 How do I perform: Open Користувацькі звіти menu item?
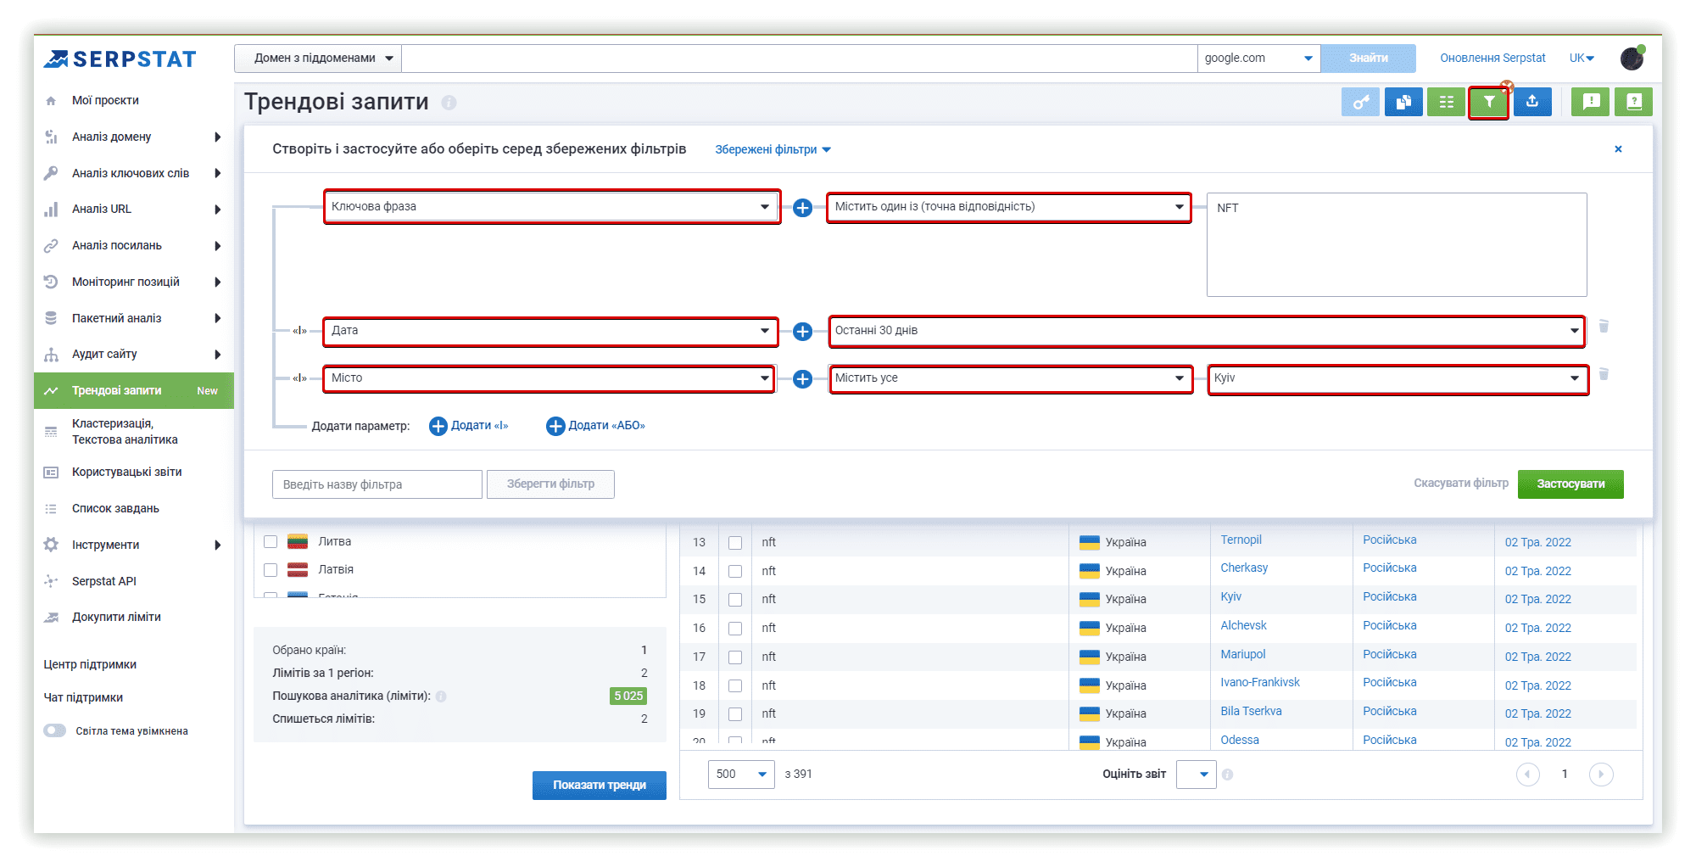tap(134, 473)
